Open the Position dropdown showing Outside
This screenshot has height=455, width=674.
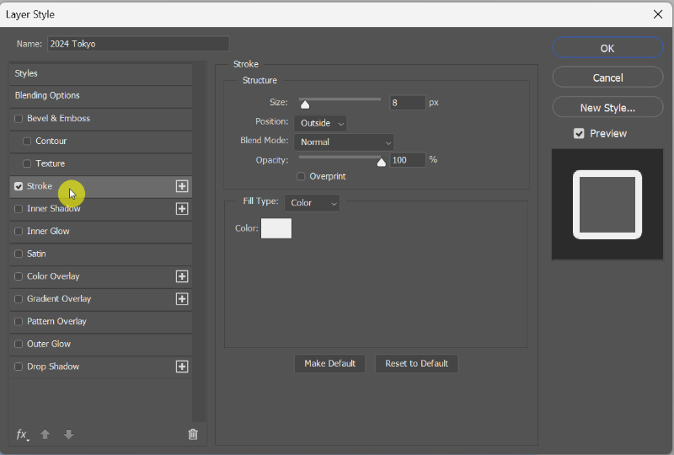coord(320,123)
